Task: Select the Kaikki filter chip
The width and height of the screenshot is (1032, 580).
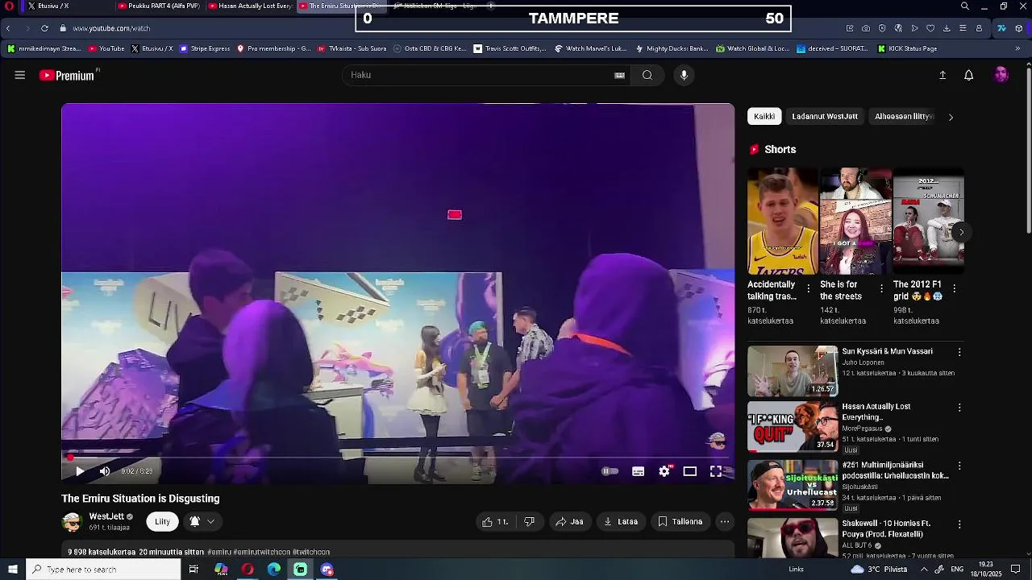Action: coord(764,116)
